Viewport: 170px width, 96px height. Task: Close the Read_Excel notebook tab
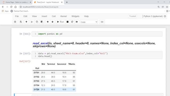coord(62,2)
